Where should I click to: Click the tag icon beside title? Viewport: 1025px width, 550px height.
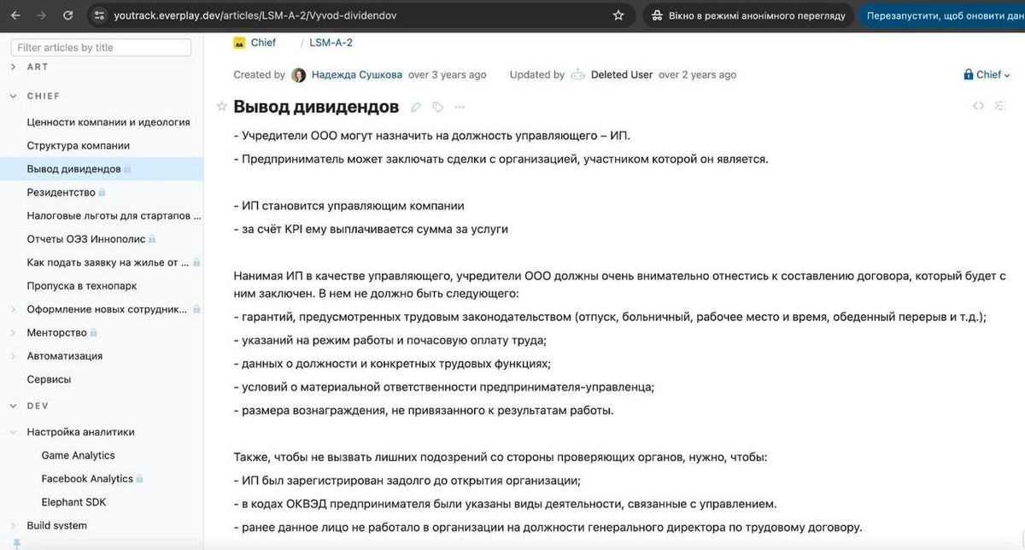438,107
